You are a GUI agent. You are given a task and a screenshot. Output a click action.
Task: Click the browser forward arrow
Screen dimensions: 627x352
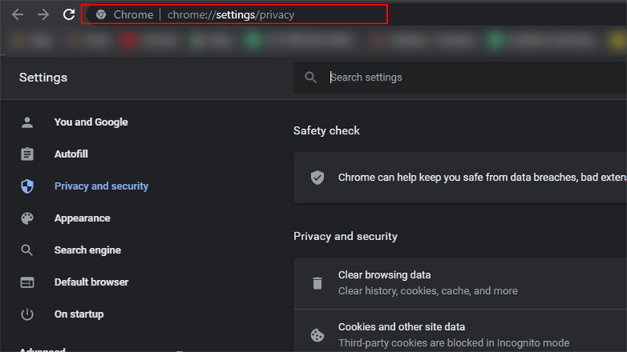[43, 14]
